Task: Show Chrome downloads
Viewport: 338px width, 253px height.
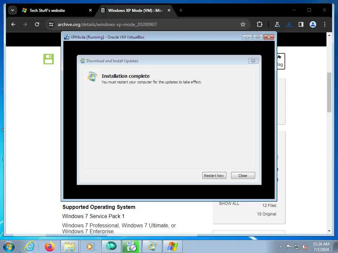Action: pyautogui.click(x=289, y=24)
